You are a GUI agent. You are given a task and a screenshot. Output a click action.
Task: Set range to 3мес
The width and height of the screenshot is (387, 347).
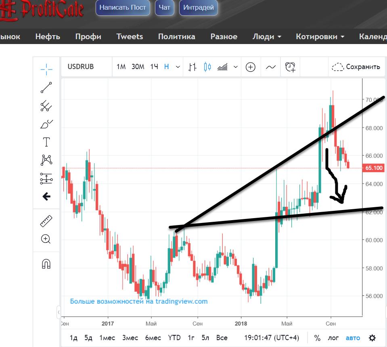coord(130,338)
